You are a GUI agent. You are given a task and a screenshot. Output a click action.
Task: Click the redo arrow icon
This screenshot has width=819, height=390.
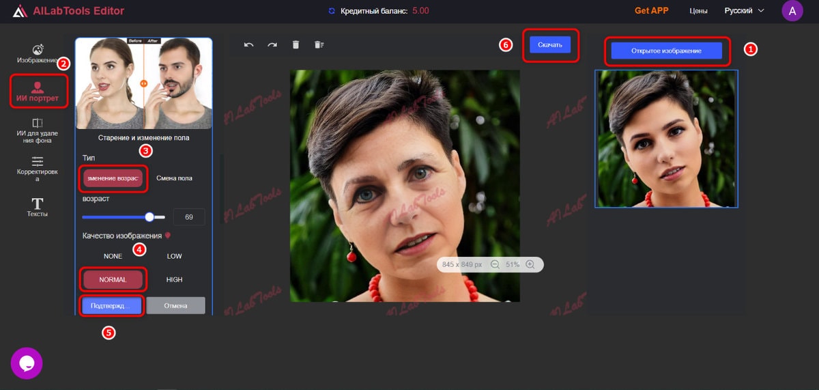coord(272,45)
